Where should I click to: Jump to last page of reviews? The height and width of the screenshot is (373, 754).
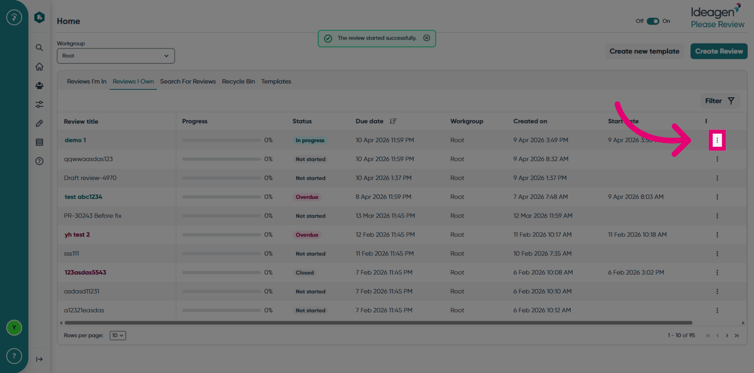click(737, 335)
